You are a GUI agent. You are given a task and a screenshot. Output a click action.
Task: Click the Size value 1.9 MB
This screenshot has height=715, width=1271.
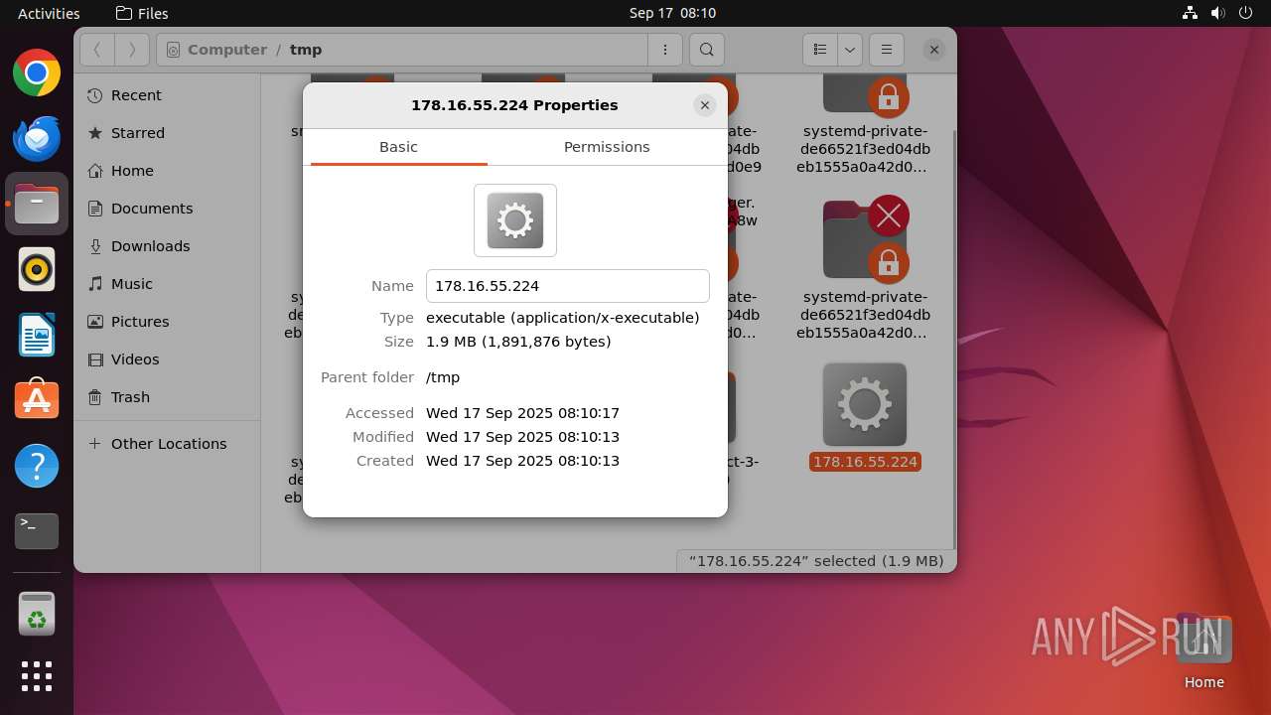coord(518,342)
